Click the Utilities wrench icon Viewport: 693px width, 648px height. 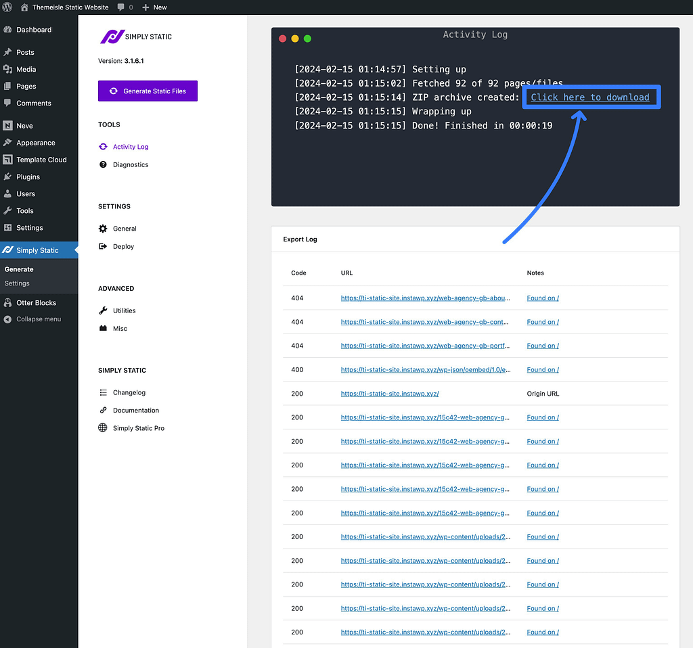pos(103,310)
